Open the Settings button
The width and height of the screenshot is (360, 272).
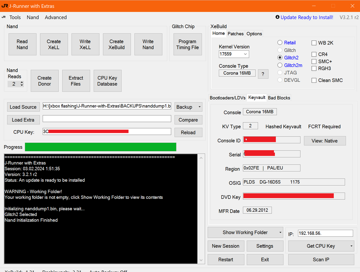pos(265,246)
